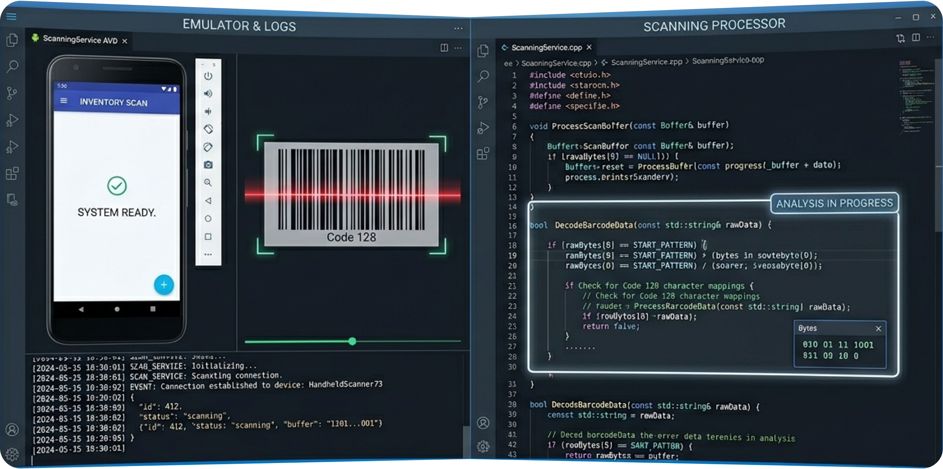
Task: Tap the phone home navigation button
Action: coord(117,309)
